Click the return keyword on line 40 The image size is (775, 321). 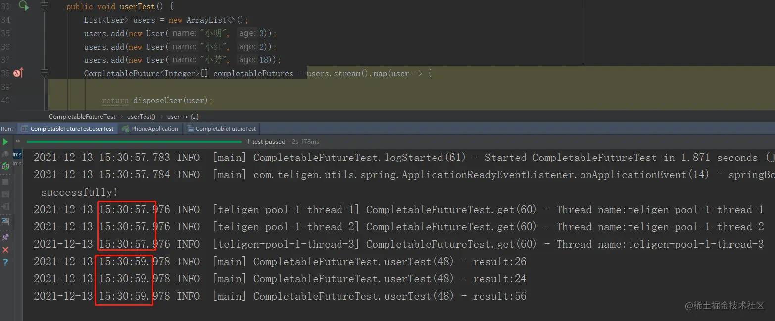[115, 101]
